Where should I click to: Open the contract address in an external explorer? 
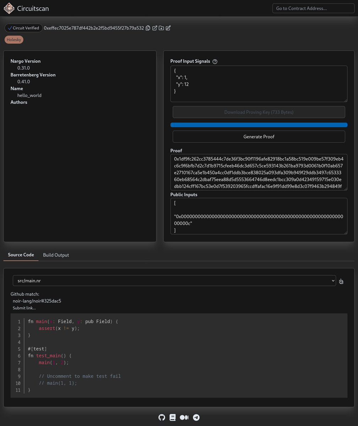[155, 28]
